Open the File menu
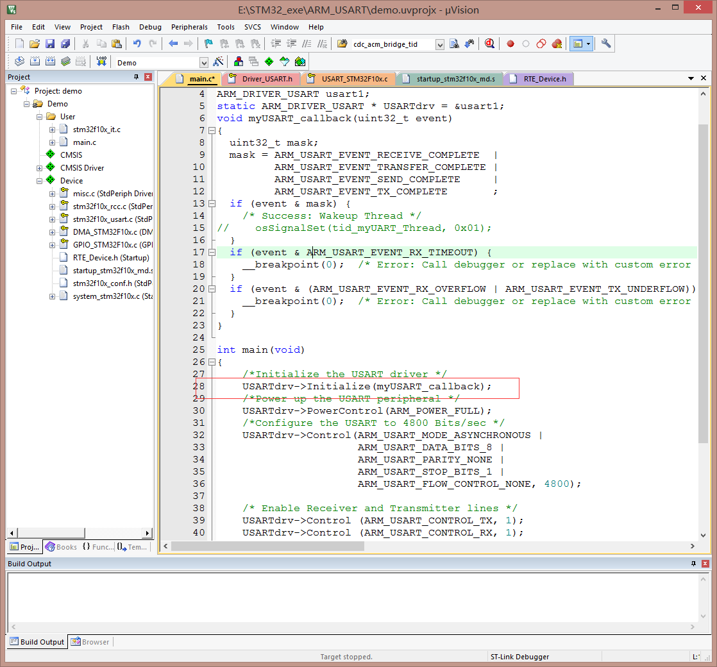Screen dimensions: 717x667 point(17,27)
